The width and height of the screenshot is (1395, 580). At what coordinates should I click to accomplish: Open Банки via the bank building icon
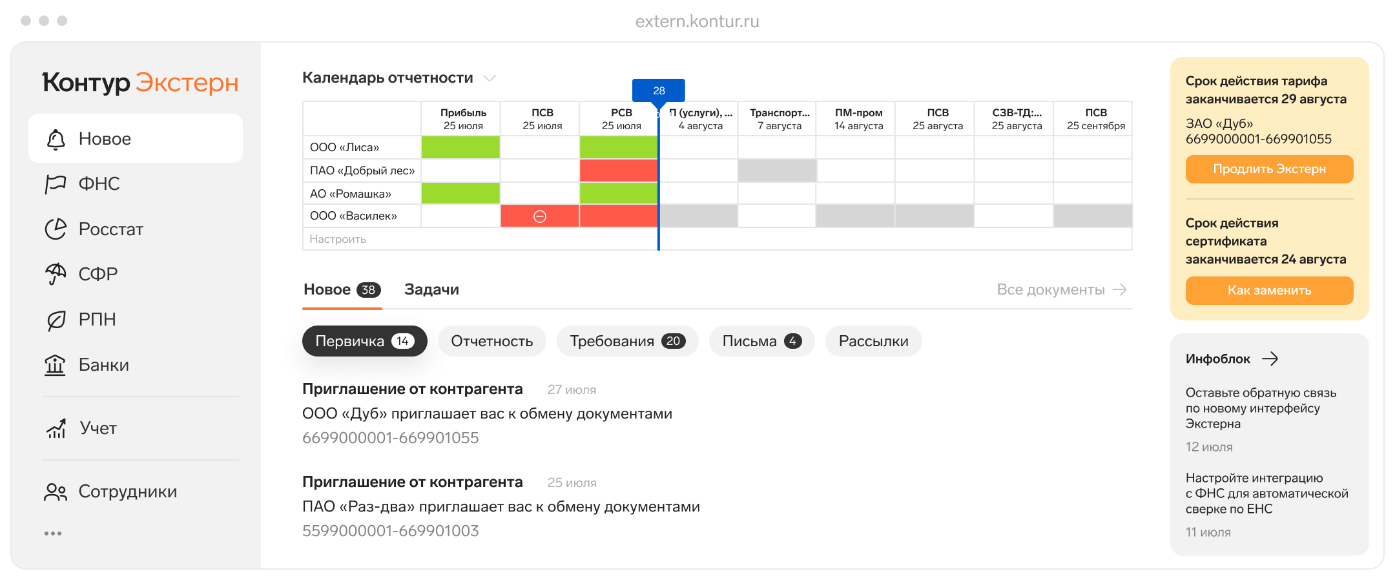(x=55, y=365)
